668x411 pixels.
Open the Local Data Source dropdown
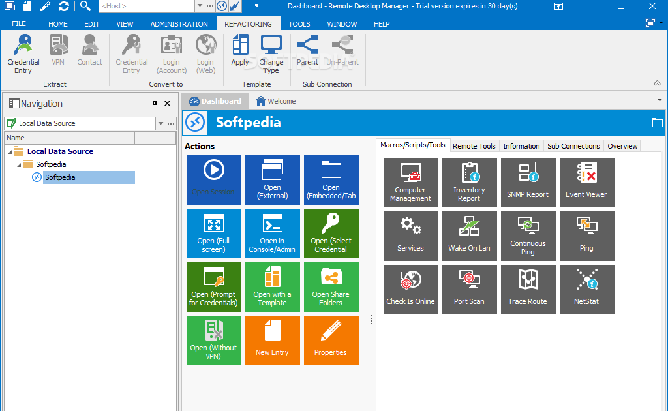[x=160, y=123]
